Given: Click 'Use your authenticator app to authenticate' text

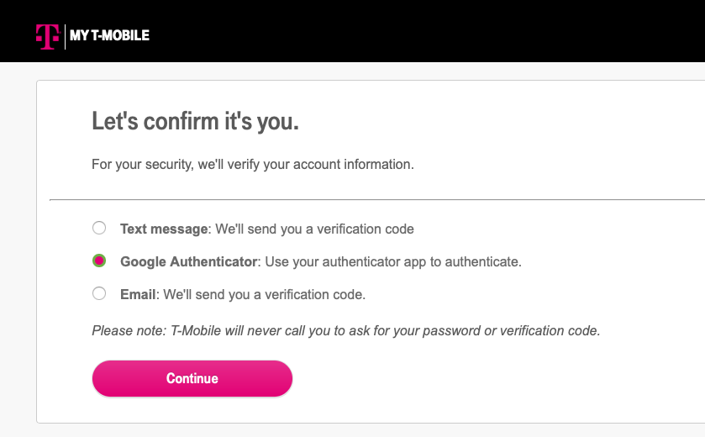Looking at the screenshot, I should tap(393, 261).
